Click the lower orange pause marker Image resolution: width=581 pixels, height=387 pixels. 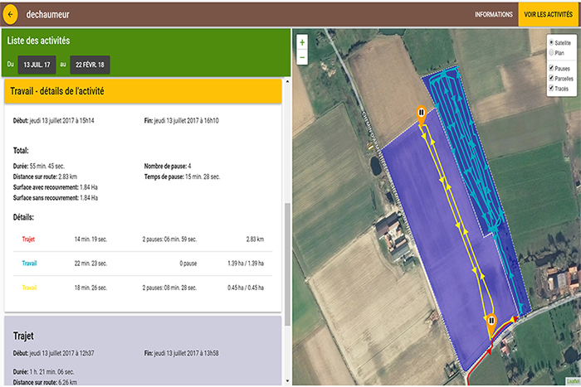click(x=491, y=322)
